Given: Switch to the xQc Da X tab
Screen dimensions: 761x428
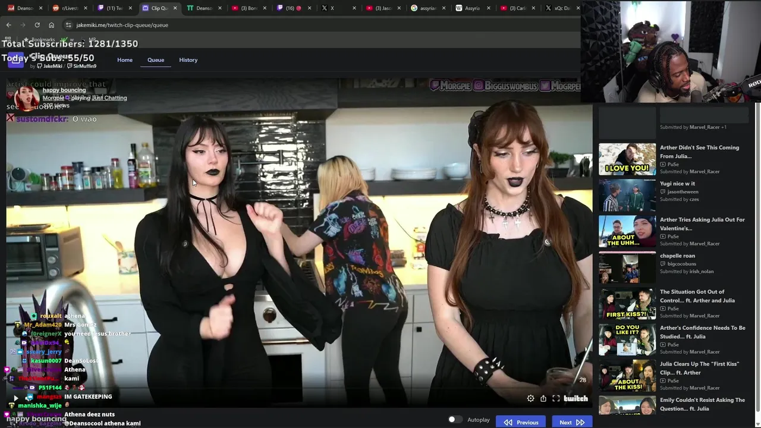Looking at the screenshot, I should click(562, 8).
